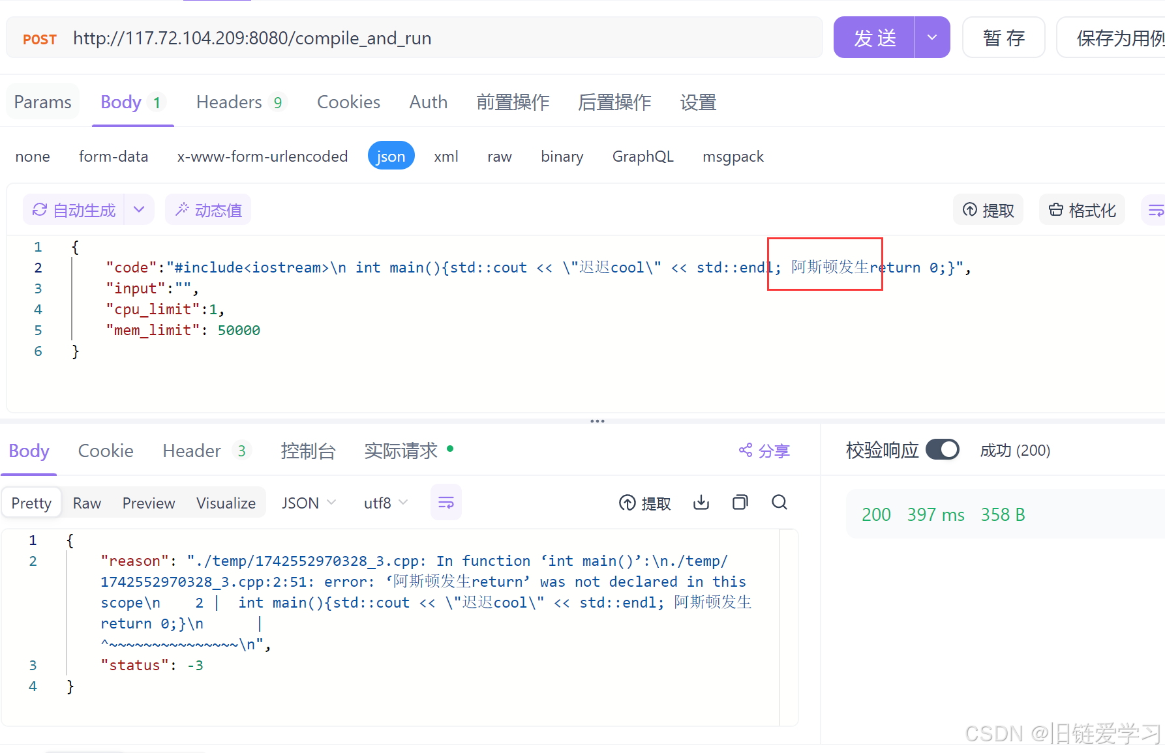Open the 前置操作 tab
The image size is (1165, 753).
(x=513, y=102)
